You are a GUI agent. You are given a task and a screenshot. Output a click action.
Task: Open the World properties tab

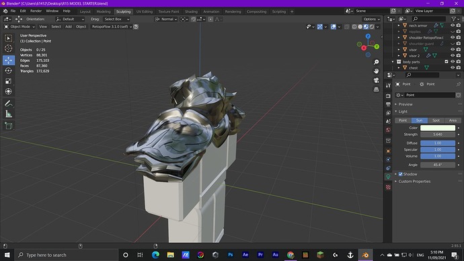click(388, 130)
